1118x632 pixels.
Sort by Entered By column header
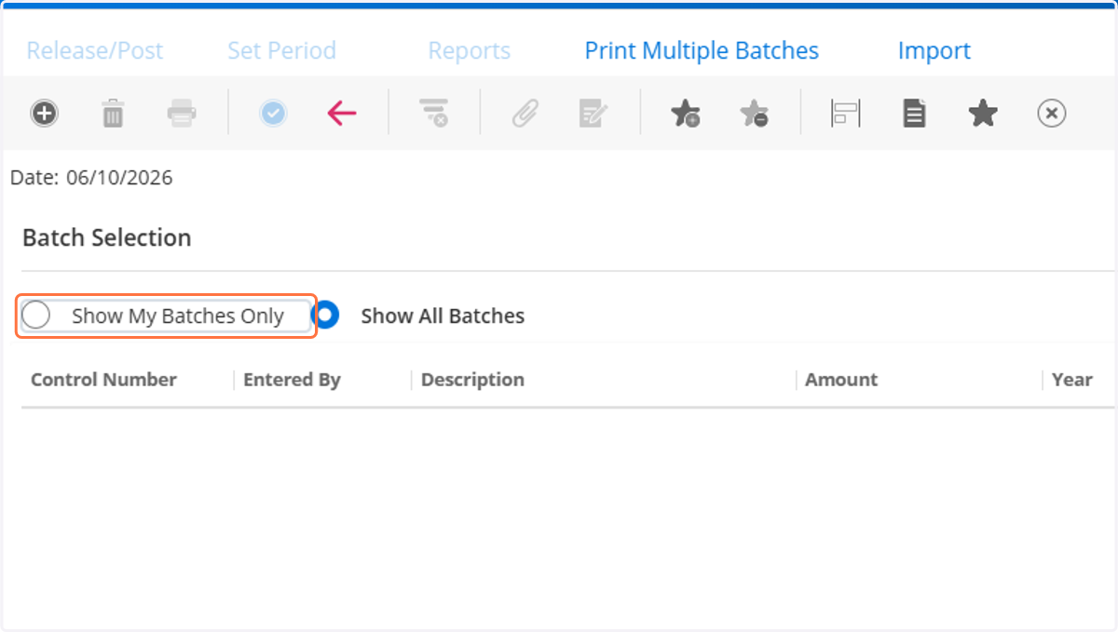[292, 380]
